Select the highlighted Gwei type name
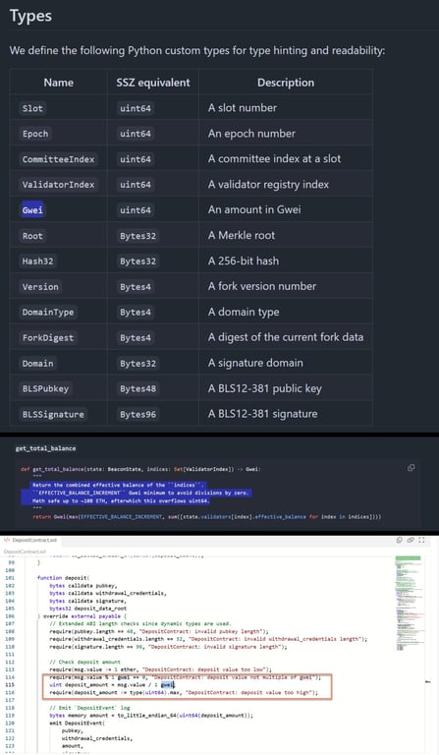 [x=32, y=210]
